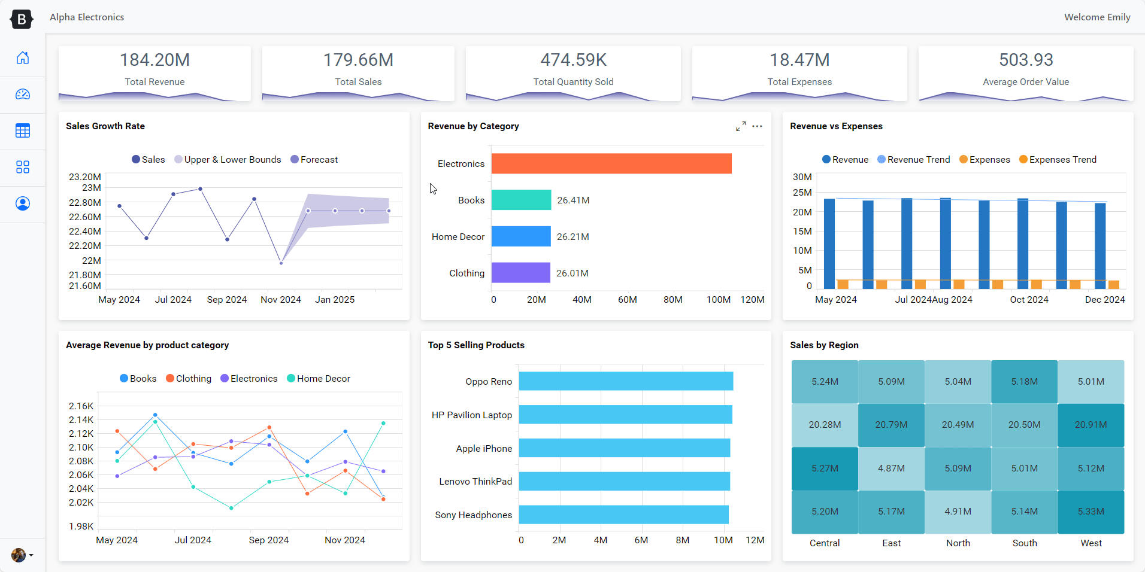The height and width of the screenshot is (572, 1145).
Task: Select the purple Clothing revenue bar
Action: pos(520,273)
